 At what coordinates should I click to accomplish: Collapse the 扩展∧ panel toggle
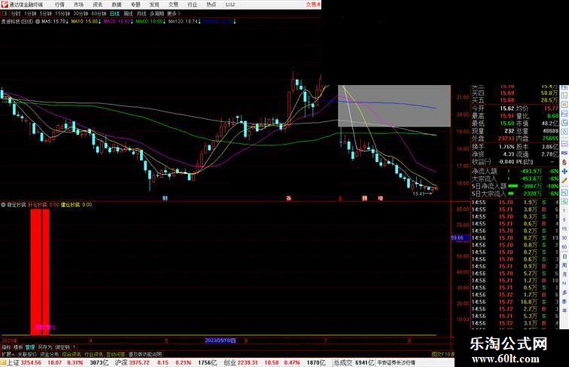pos(8,354)
